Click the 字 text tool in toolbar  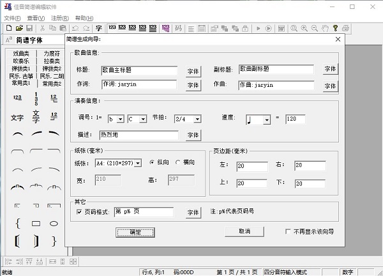(98, 28)
